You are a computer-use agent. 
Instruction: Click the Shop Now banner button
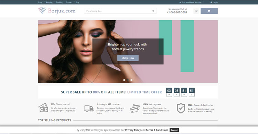point(128,58)
